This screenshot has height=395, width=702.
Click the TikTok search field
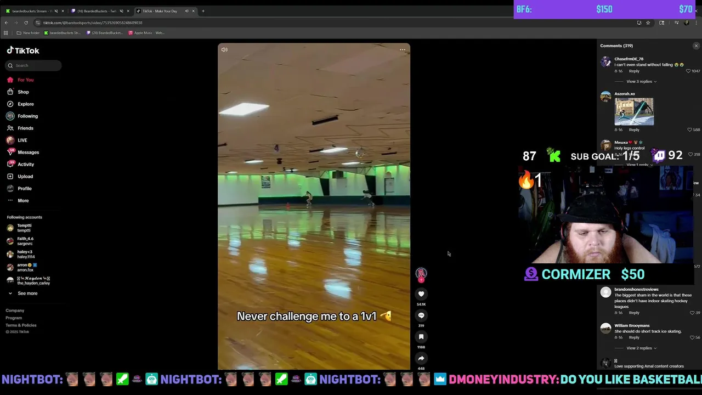click(34, 65)
